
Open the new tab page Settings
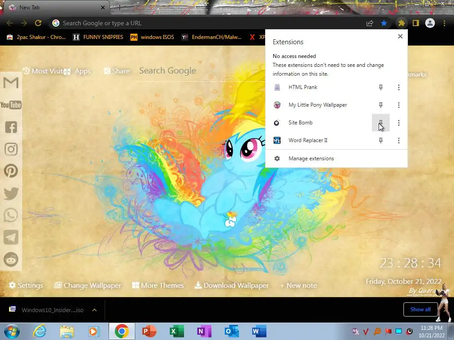26,286
